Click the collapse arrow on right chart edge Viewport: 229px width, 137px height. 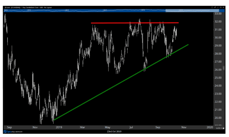pos(224,68)
